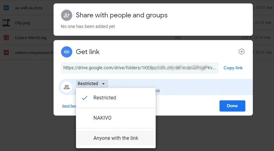Select the Colors-Win10.reg file name

coord(31,38)
